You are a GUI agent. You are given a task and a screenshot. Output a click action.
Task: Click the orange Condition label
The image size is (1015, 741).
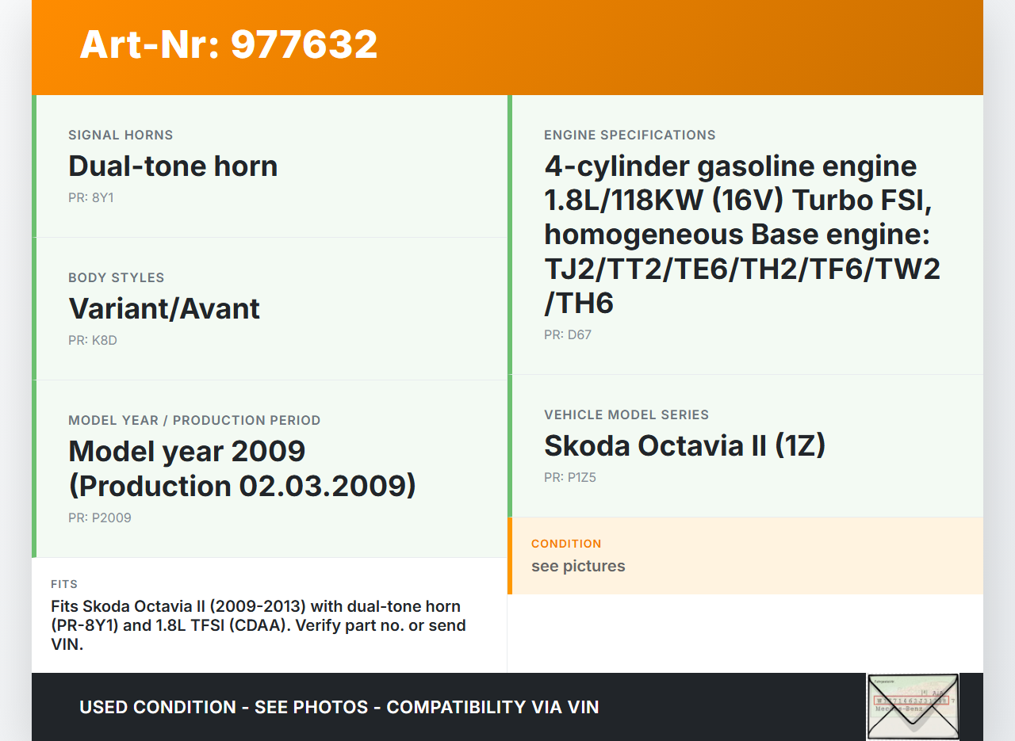point(566,544)
